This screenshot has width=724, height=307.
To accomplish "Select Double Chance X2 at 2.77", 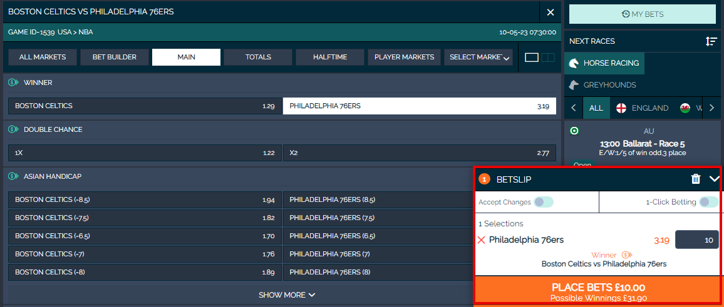I will tap(419, 153).
